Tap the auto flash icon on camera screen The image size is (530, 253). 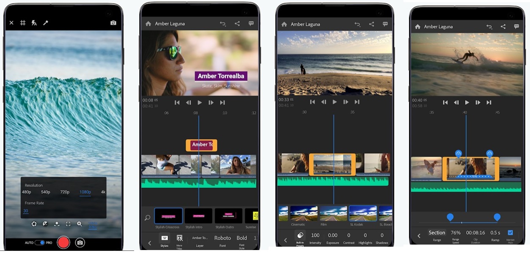(x=34, y=23)
